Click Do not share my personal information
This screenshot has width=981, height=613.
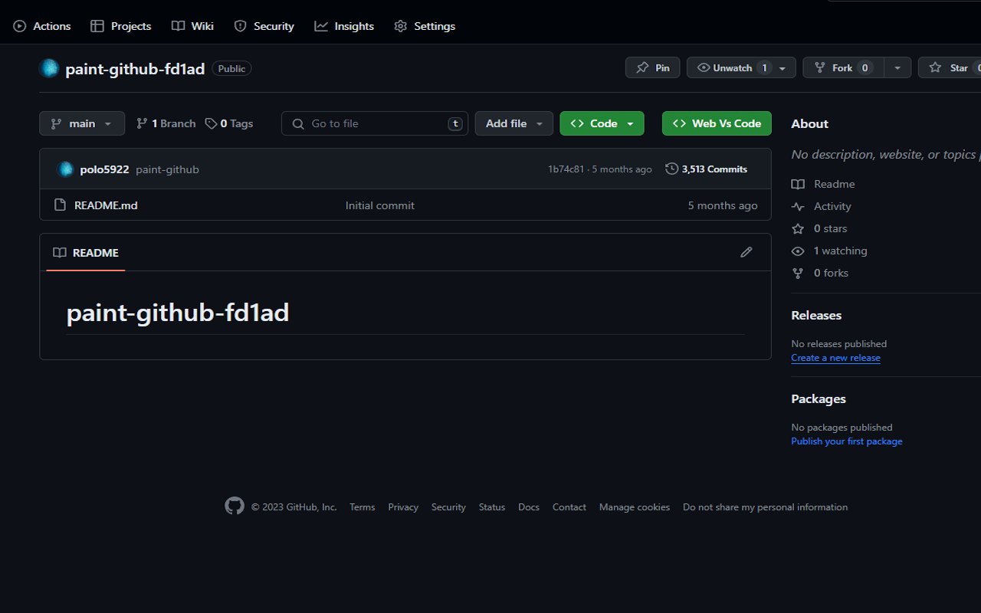(x=766, y=507)
